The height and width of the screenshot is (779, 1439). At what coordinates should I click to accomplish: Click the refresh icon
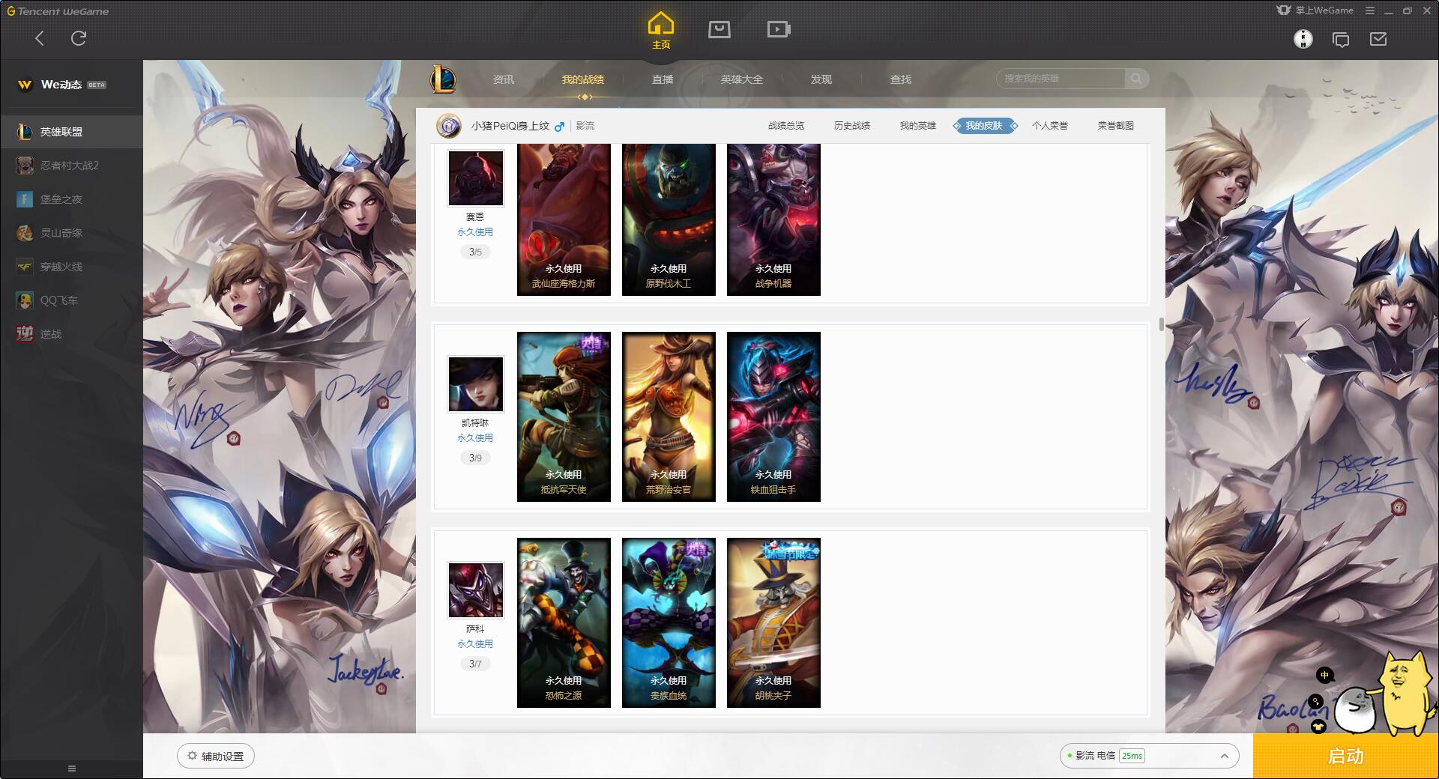79,38
